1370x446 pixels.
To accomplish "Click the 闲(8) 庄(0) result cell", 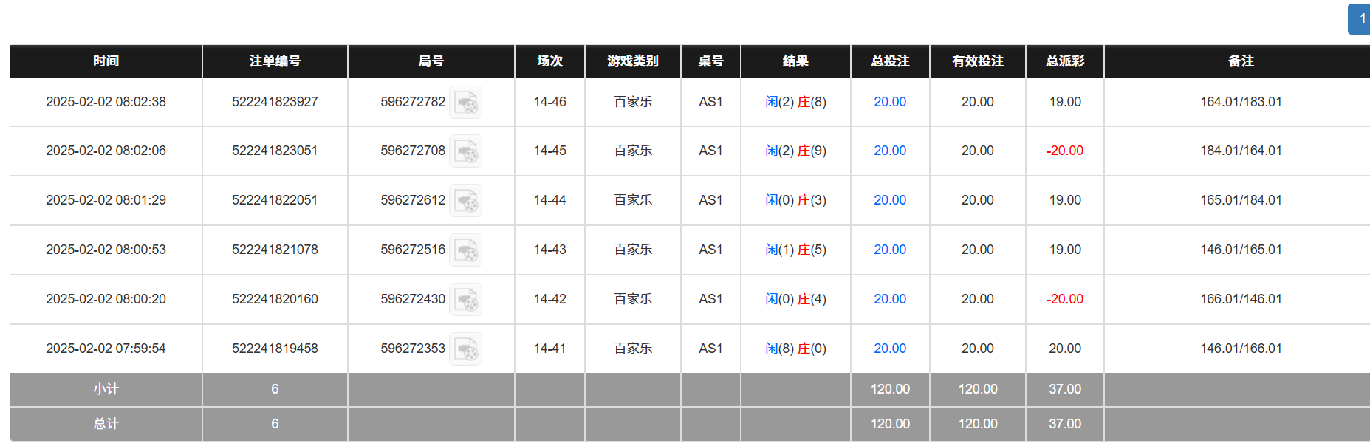I will pyautogui.click(x=795, y=349).
